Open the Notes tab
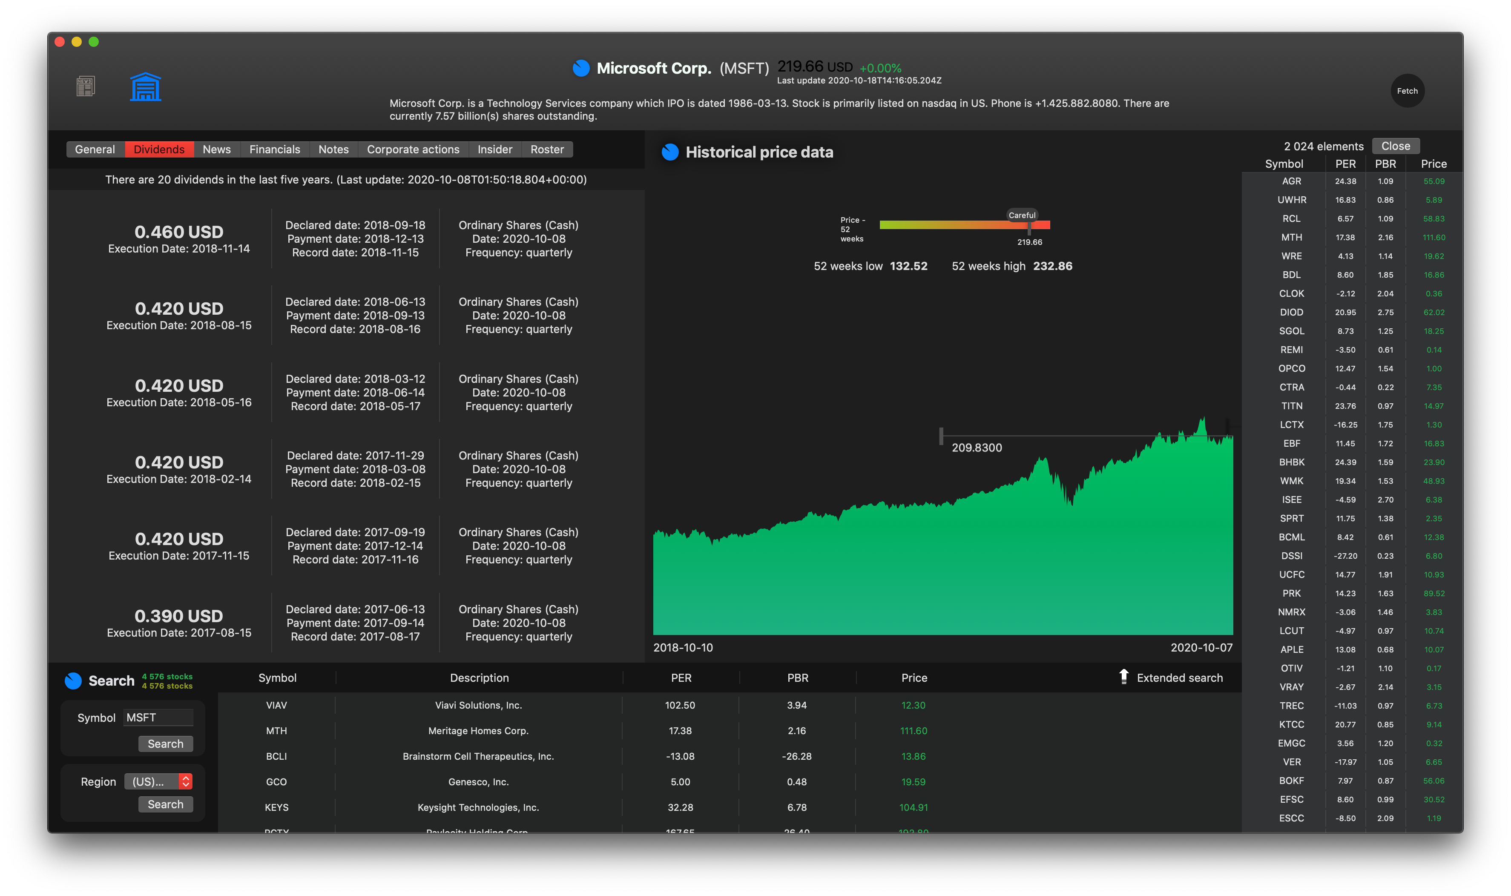 click(334, 149)
